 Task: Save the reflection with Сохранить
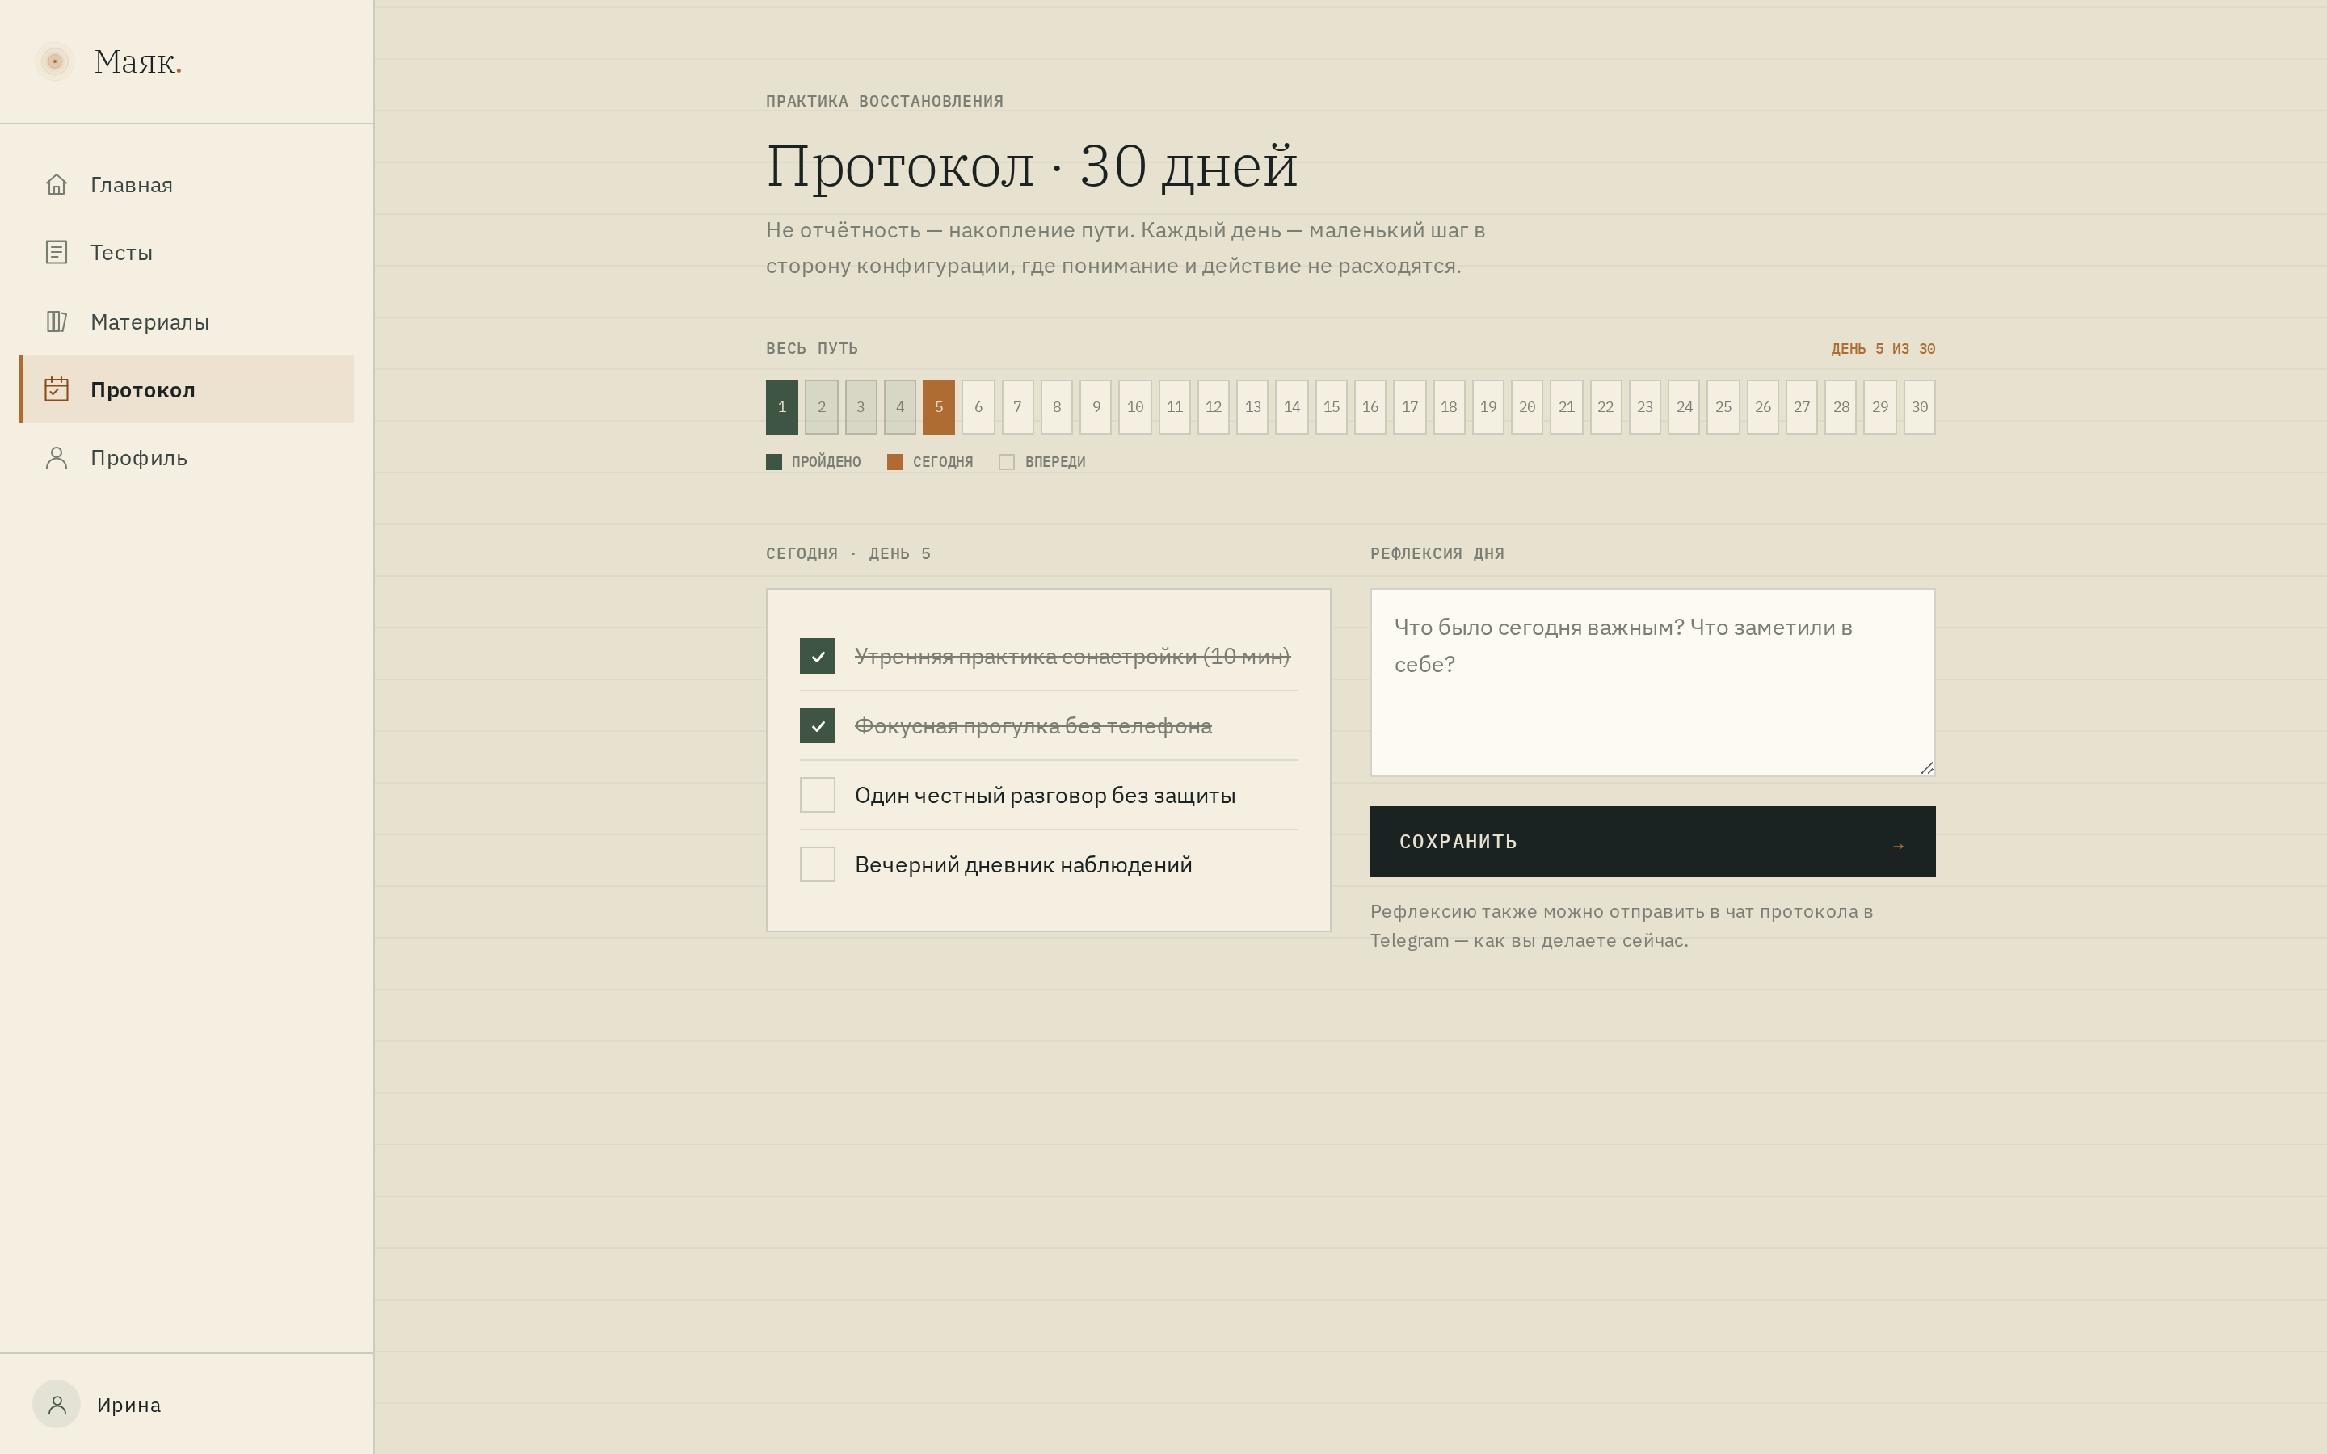[1652, 842]
